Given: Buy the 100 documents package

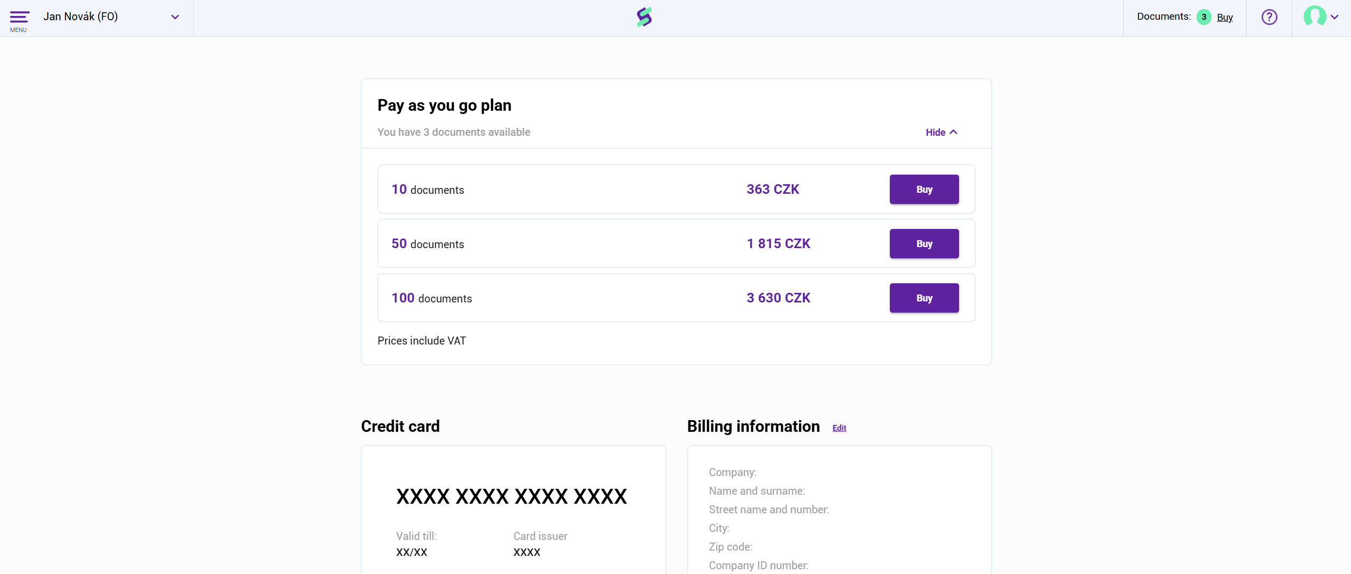Looking at the screenshot, I should click(x=924, y=298).
